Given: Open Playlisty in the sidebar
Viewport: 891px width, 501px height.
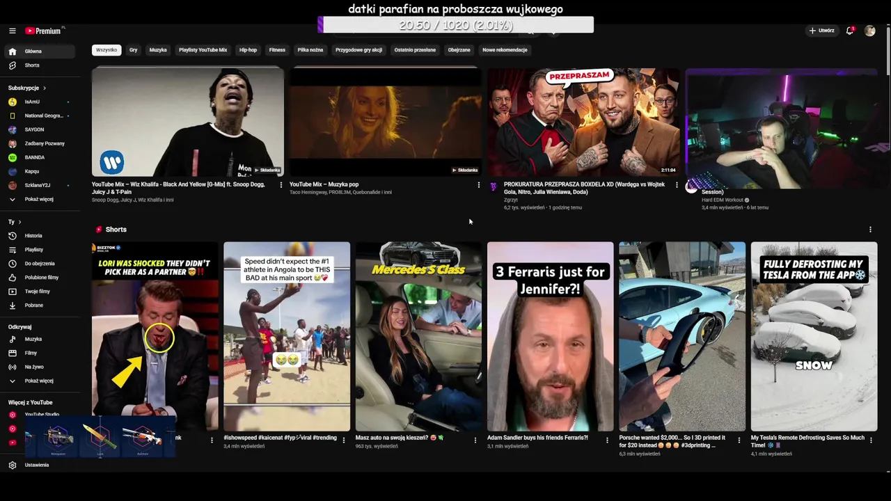Looking at the screenshot, I should pyautogui.click(x=41, y=250).
